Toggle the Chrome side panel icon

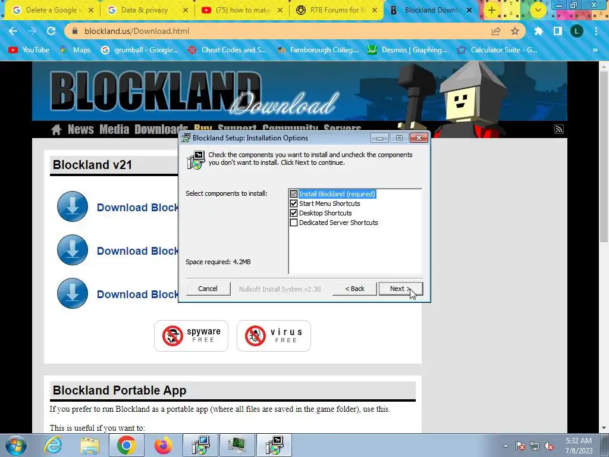click(x=558, y=31)
